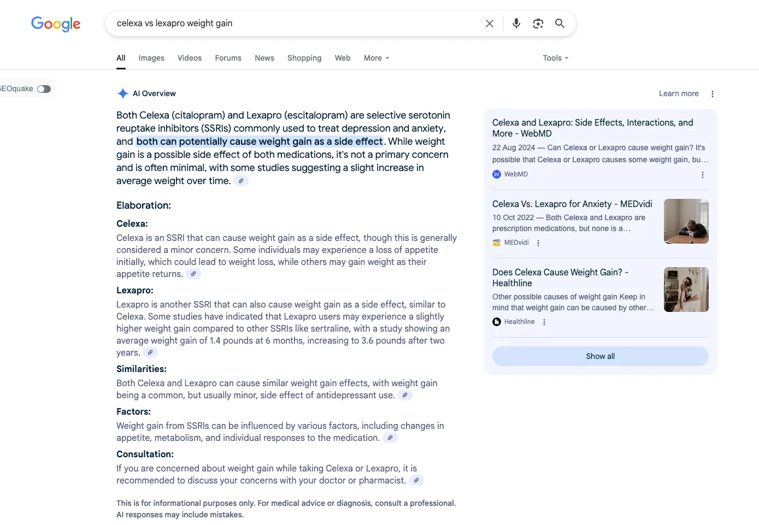Switch to the Images tab
Image resolution: width=759 pixels, height=525 pixels.
(x=151, y=58)
